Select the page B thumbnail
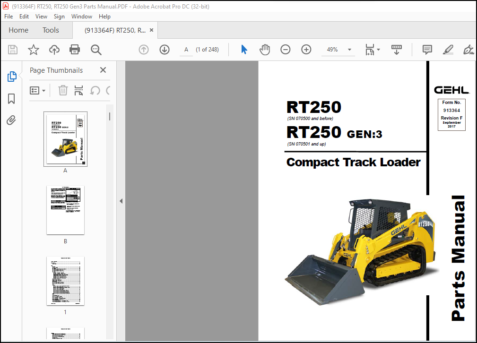Screen dimensions: 477x343 pos(65,210)
